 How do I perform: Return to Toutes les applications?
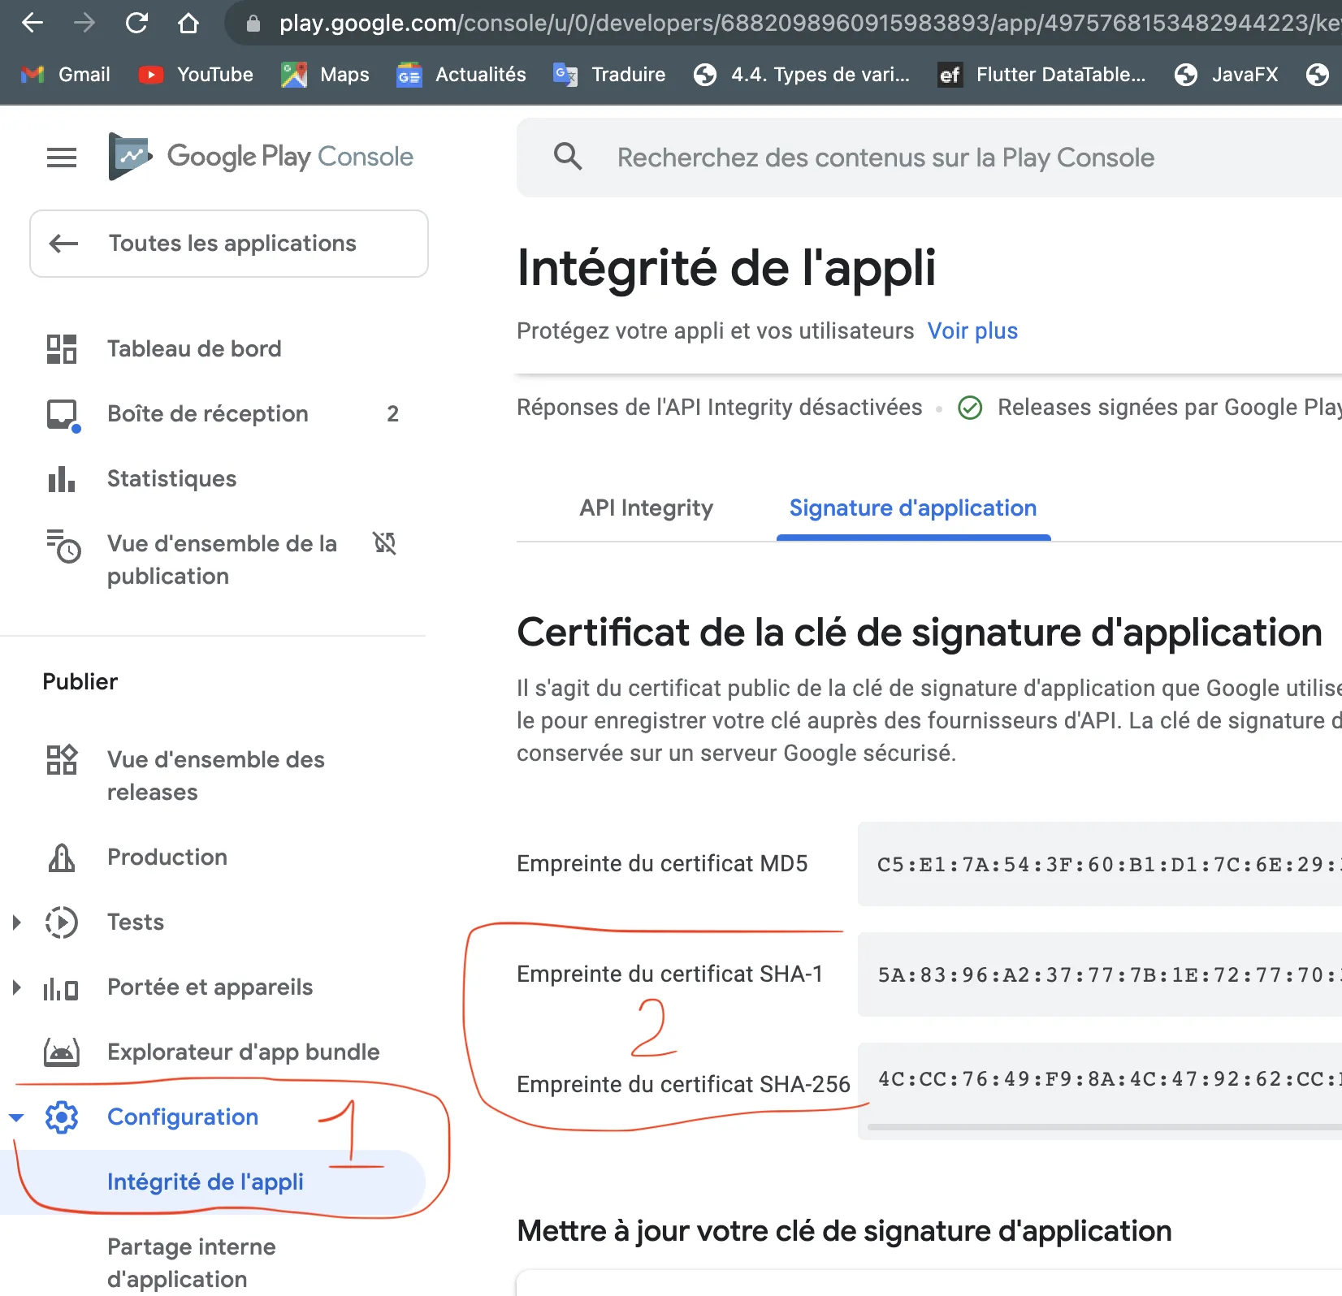[x=229, y=244]
